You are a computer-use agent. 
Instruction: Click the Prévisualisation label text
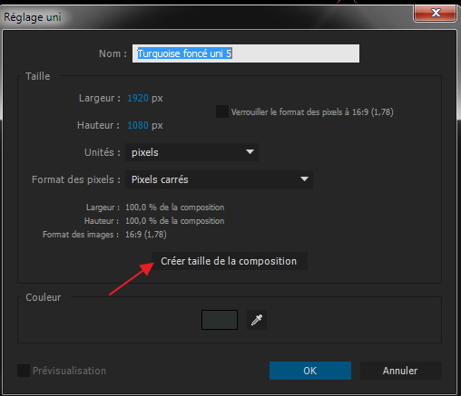tap(69, 371)
